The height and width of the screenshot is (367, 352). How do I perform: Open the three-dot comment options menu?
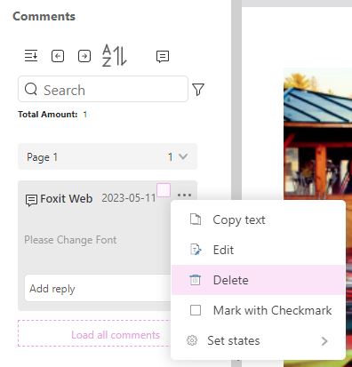coord(184,195)
